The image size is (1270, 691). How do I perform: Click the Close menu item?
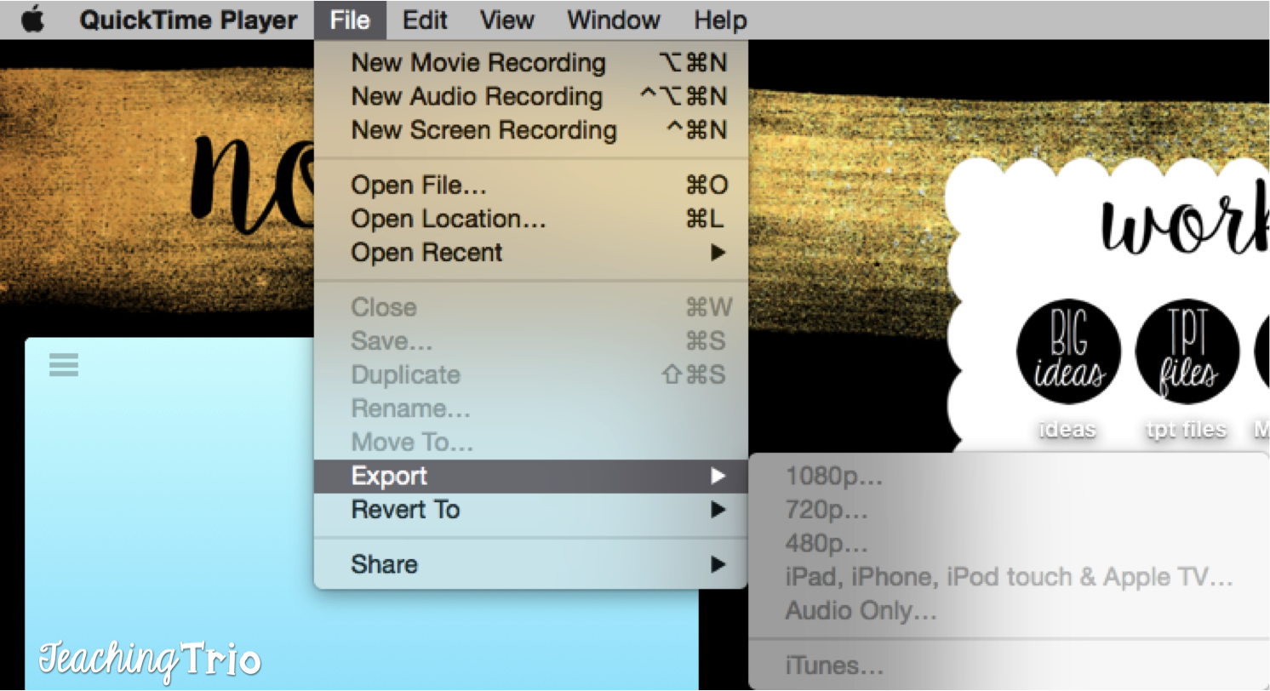531,307
